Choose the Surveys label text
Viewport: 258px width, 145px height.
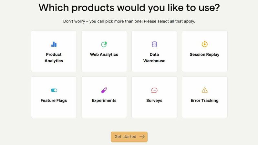pos(154,101)
